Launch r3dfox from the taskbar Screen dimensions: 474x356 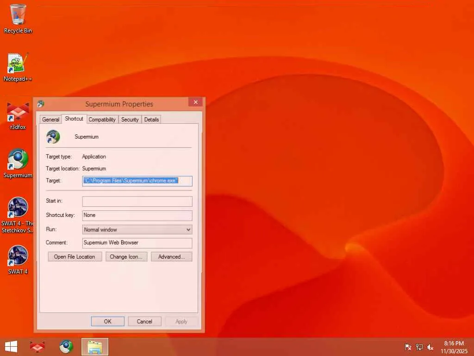[37, 347]
